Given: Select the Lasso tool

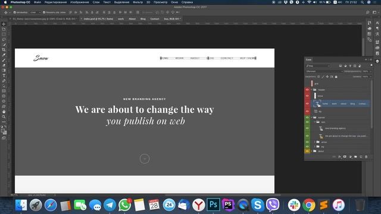Looking at the screenshot, I should point(4,39).
